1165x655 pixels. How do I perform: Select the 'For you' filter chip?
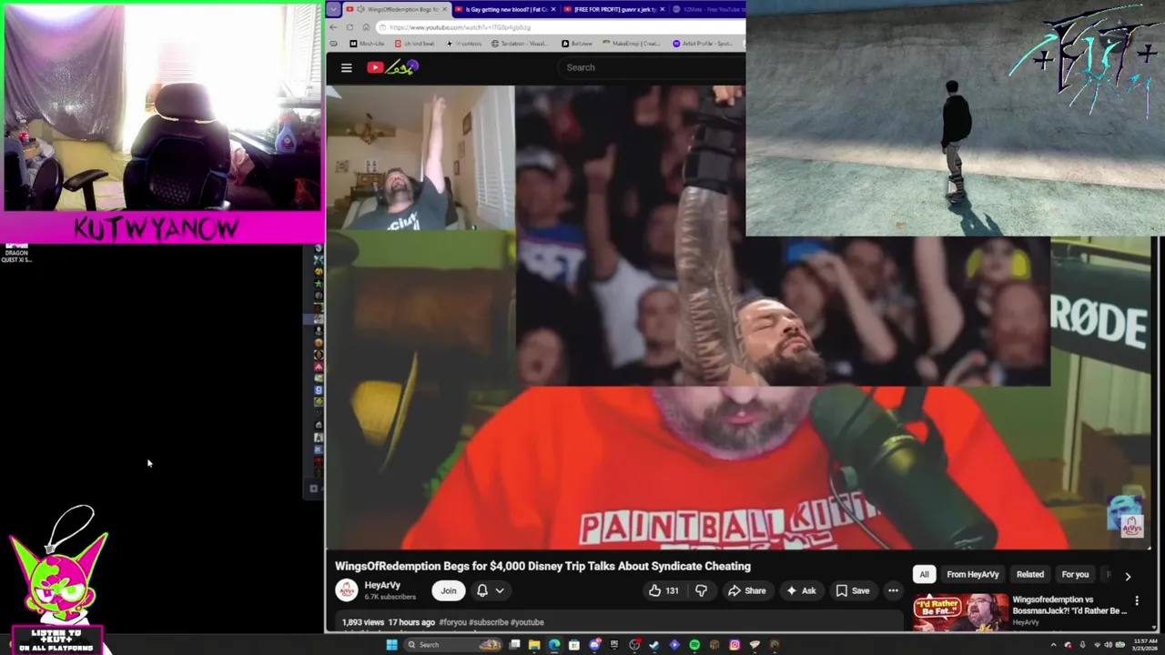(x=1075, y=574)
